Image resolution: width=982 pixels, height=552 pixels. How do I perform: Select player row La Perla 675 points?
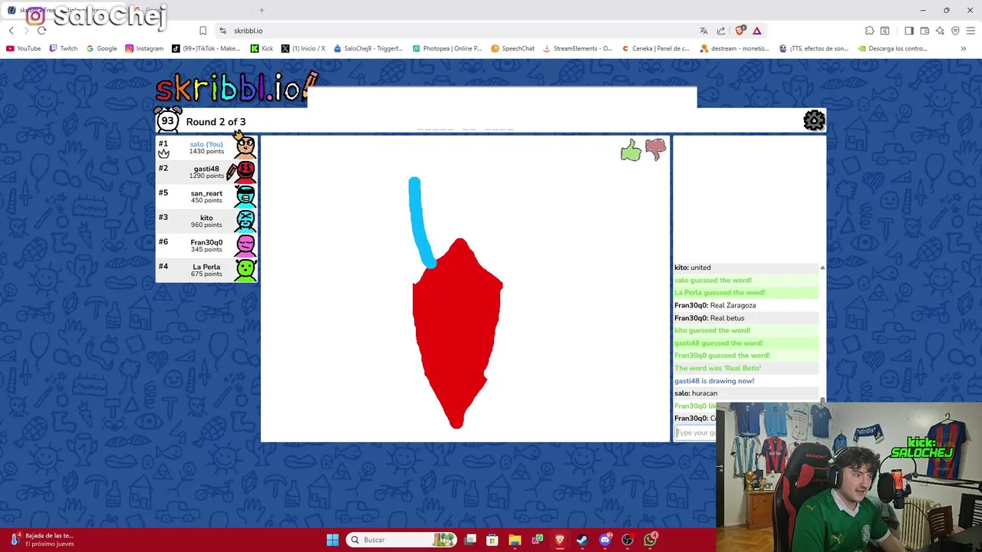click(x=206, y=270)
